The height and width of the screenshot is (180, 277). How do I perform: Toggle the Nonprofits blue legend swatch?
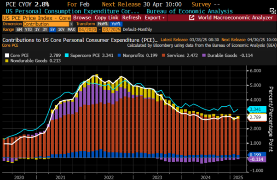click(119, 55)
